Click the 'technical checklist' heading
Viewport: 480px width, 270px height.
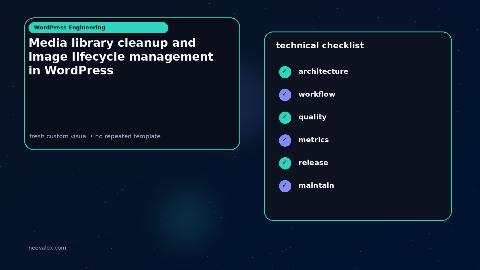pyautogui.click(x=320, y=46)
